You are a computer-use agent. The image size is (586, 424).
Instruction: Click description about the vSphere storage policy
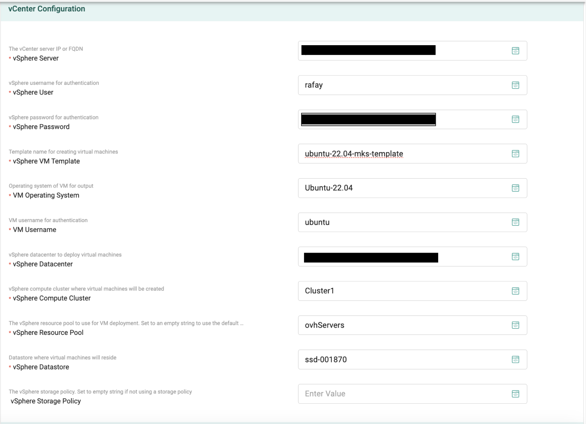(x=100, y=392)
